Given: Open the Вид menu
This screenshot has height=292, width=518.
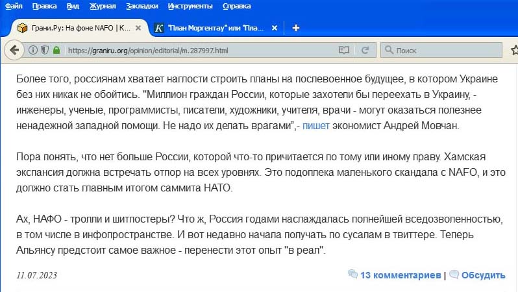Looking at the screenshot, I should click(x=73, y=6).
